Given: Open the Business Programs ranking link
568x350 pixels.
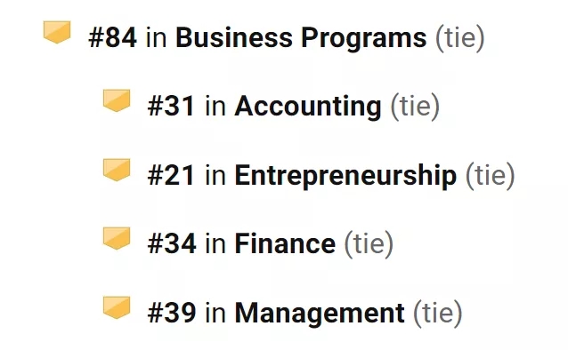Looking at the screenshot, I should point(301,37).
